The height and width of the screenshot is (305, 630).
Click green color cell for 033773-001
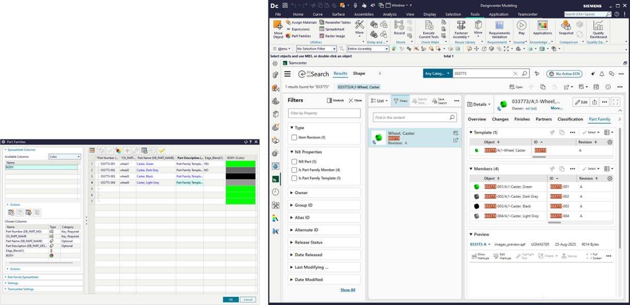(x=241, y=163)
